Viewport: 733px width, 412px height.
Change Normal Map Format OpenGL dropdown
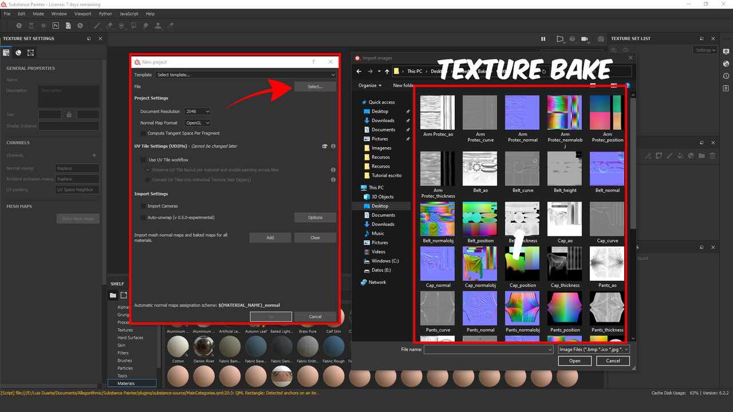pos(197,123)
